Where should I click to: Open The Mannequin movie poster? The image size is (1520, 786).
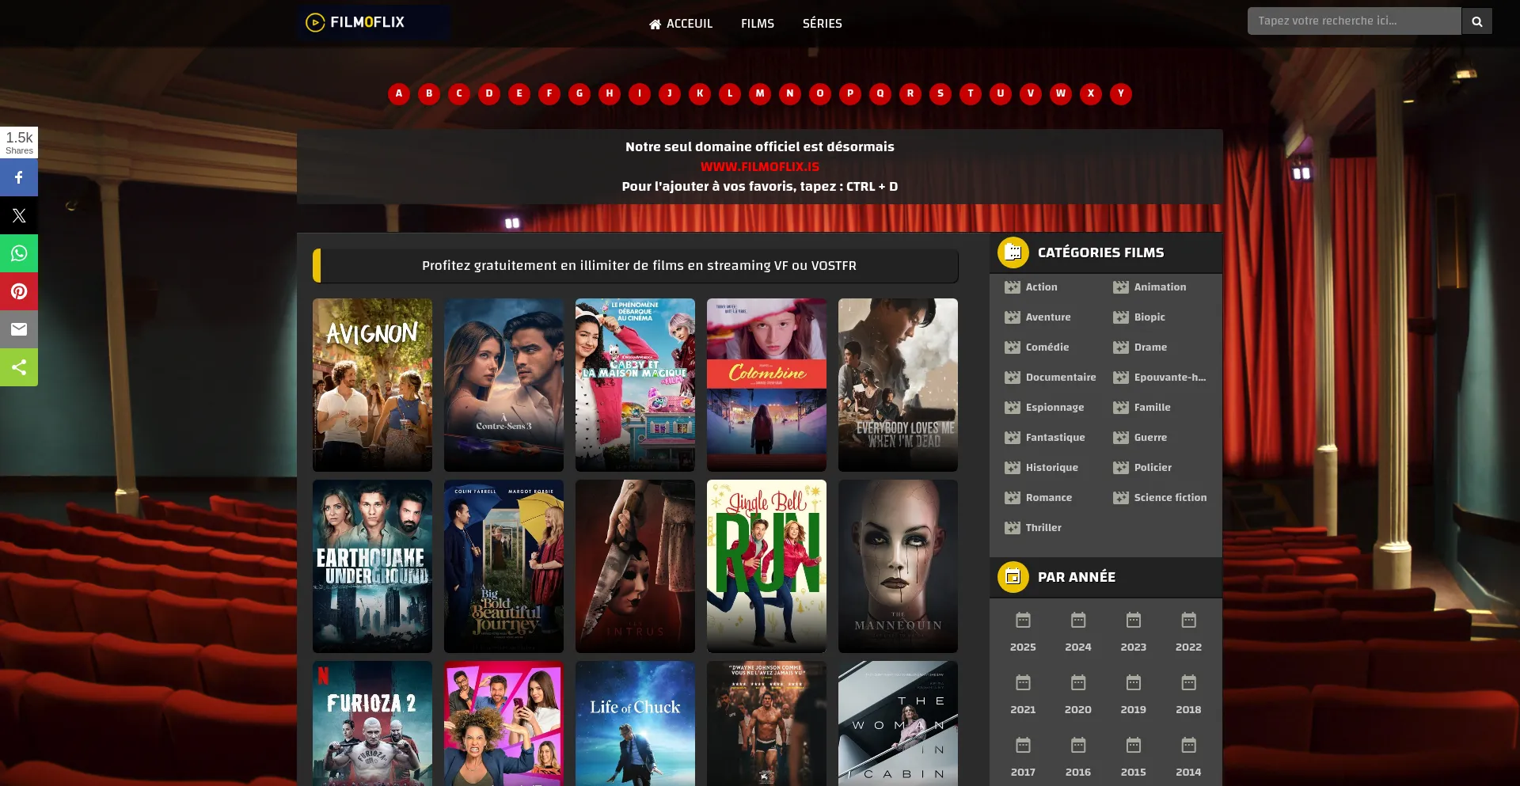898,566
